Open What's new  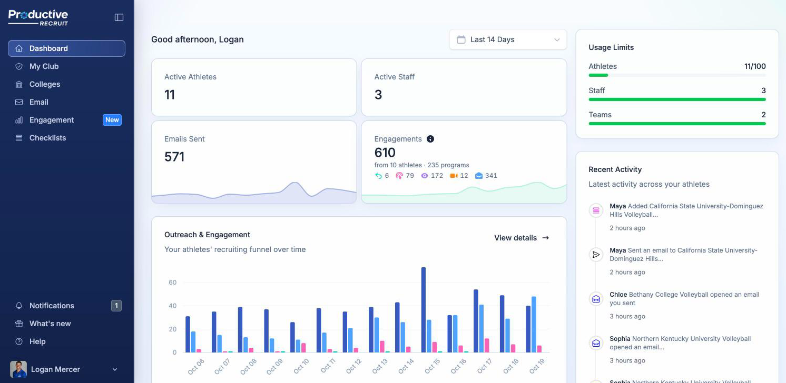tap(66, 324)
